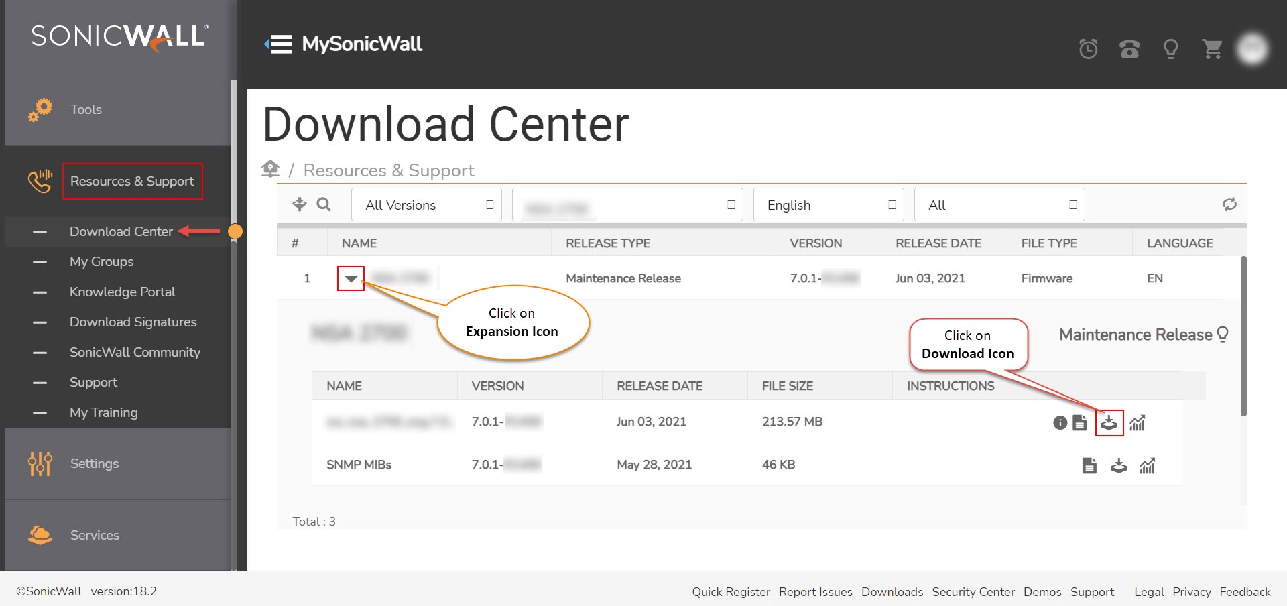The width and height of the screenshot is (1287, 606).
Task: Toggle the hamburger menu beside MySonicWall
Action: click(x=278, y=44)
